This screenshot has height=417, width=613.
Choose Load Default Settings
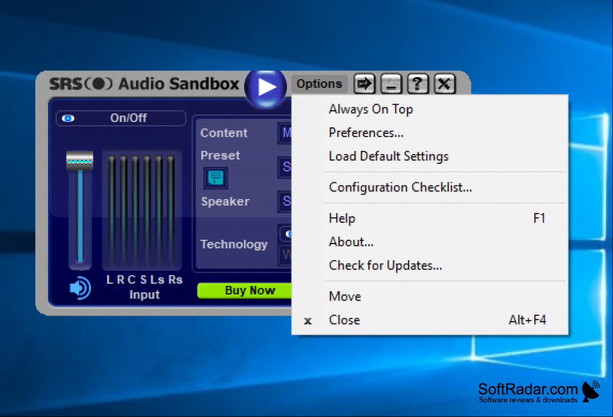pos(430,156)
